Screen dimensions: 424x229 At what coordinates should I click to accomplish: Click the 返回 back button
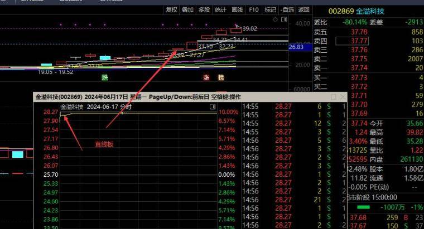(x=303, y=10)
